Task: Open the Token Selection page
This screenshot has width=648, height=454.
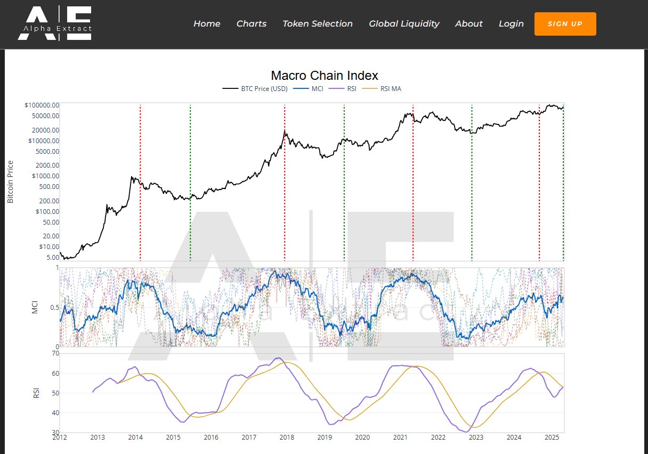Action: point(318,23)
